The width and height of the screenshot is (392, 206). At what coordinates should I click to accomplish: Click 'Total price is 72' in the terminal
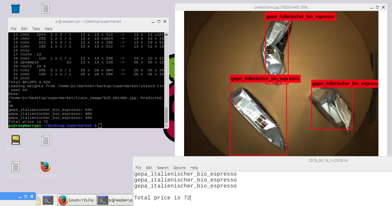[x=28, y=122]
